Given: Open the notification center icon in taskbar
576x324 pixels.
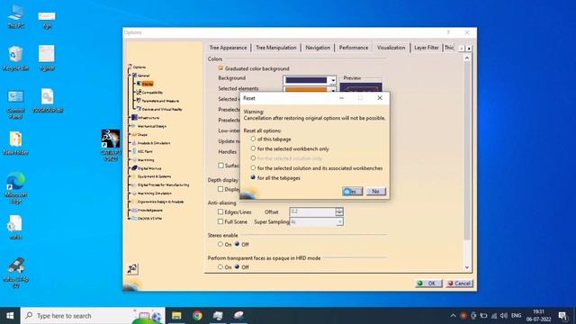Looking at the screenshot, I should point(562,316).
